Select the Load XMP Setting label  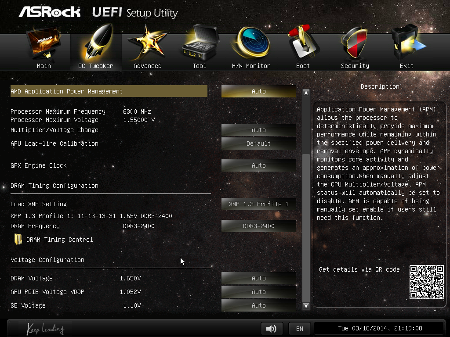pos(39,204)
